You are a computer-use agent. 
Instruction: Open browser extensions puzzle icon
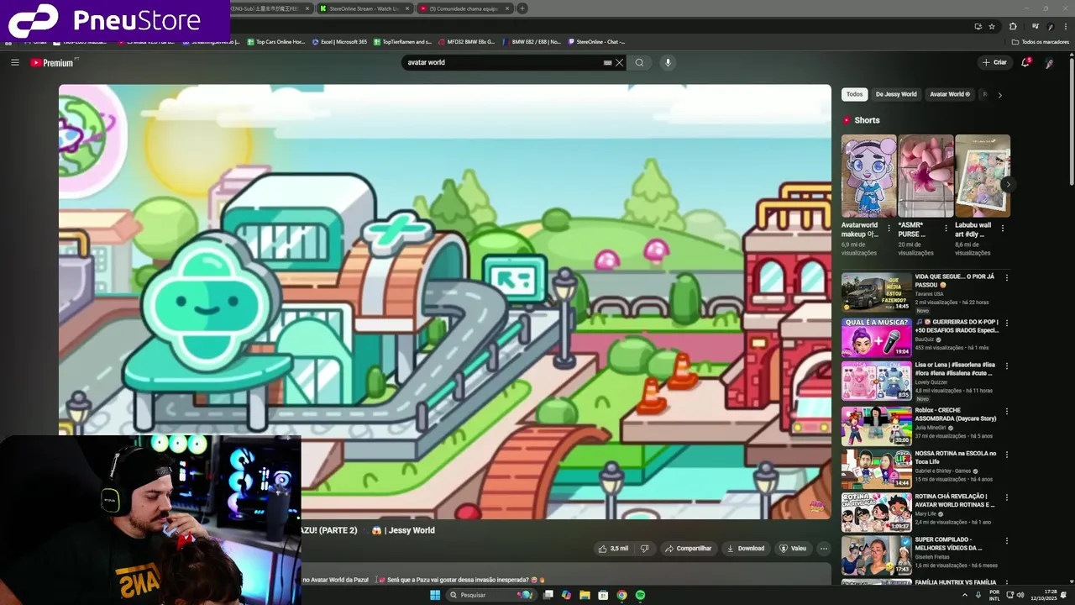click(1013, 26)
